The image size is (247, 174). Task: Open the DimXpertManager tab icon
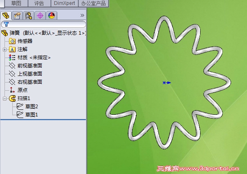tap(40, 16)
